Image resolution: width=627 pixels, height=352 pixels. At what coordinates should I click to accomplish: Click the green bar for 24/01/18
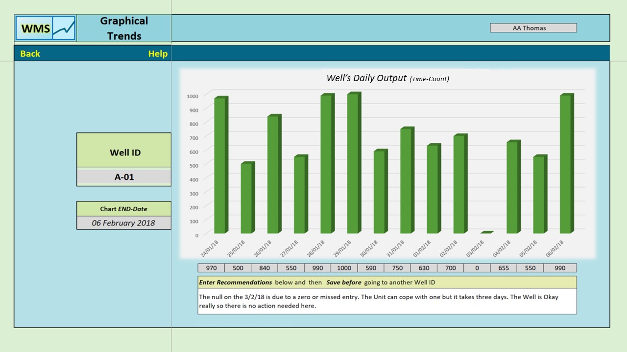point(220,166)
